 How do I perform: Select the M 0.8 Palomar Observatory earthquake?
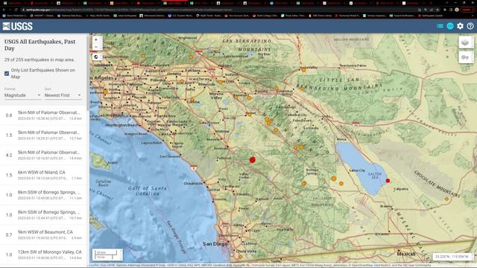tap(43, 115)
